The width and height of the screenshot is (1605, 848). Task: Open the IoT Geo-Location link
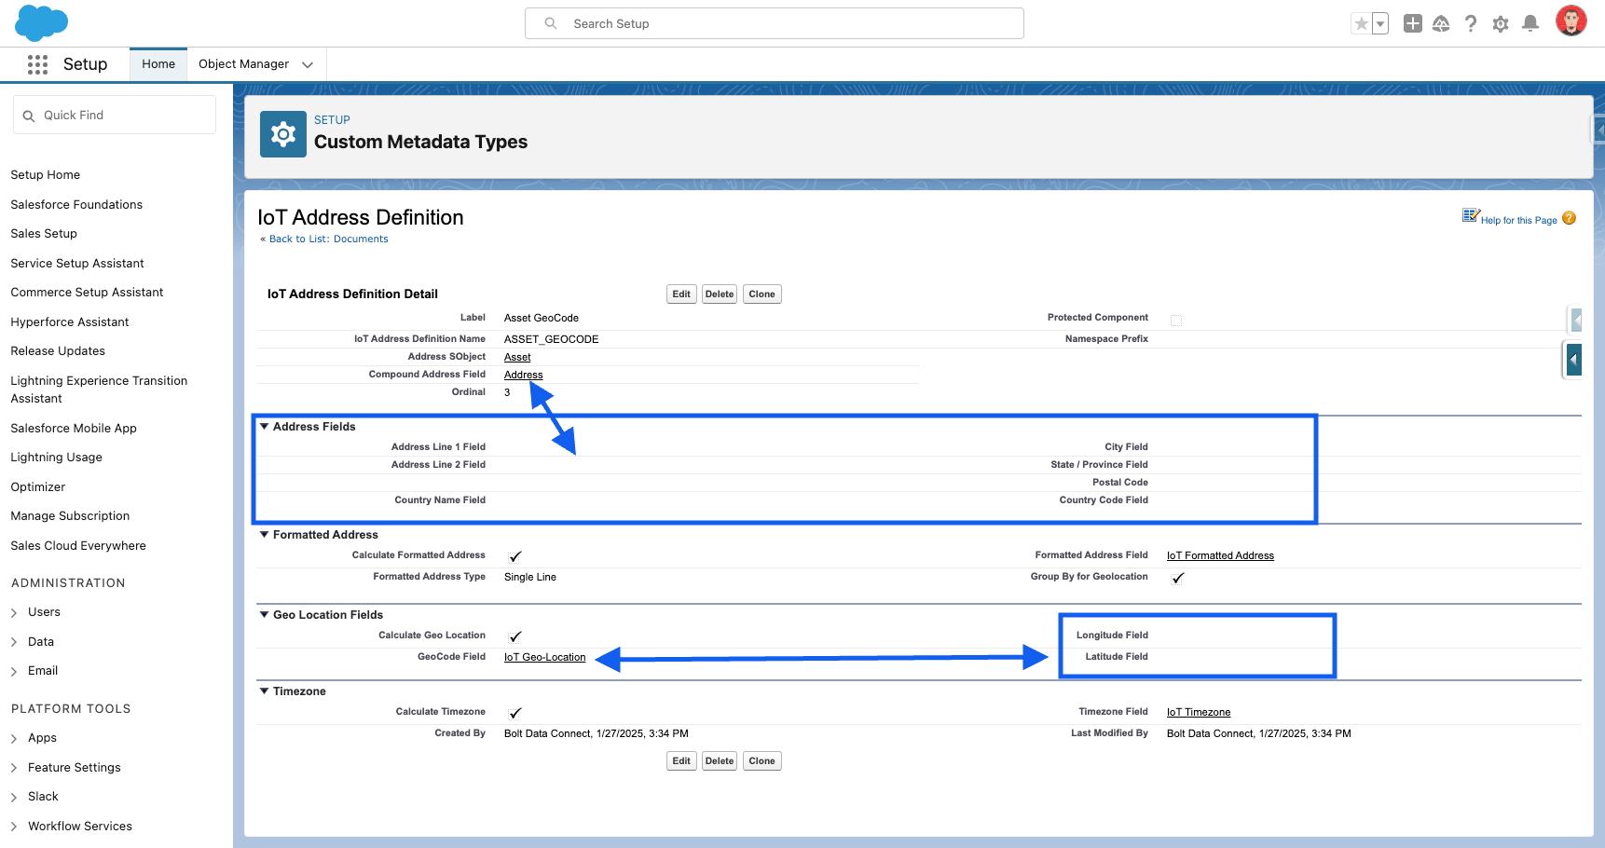(x=545, y=658)
